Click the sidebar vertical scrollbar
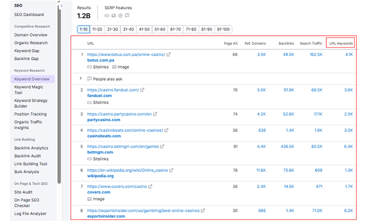This screenshot has width=368, height=221. (x=59, y=94)
